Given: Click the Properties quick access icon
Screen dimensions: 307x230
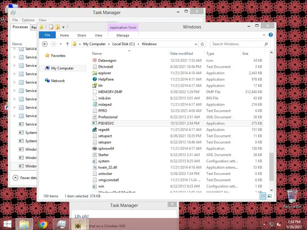Looking at the screenshot, I should click(51, 27).
